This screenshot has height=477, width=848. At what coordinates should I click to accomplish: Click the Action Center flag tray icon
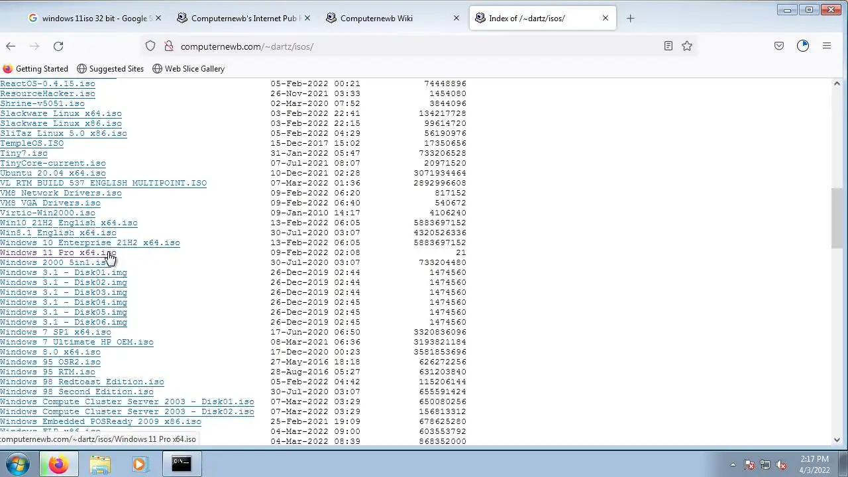(x=749, y=464)
